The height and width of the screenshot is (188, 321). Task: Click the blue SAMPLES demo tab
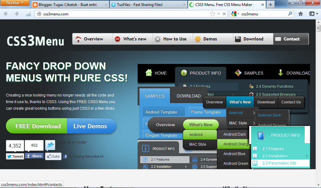pyautogui.click(x=155, y=96)
